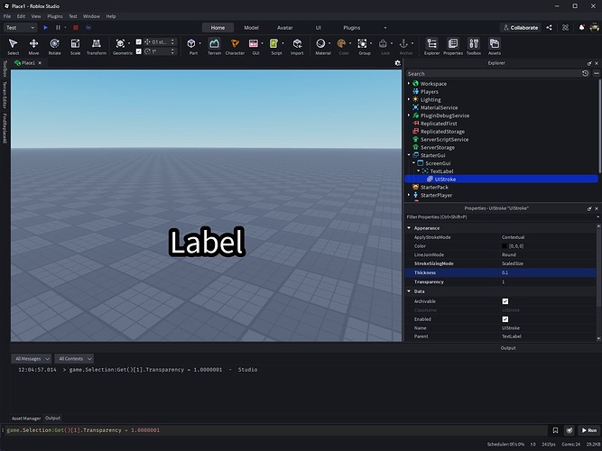Activate the Transform tool

(x=97, y=47)
